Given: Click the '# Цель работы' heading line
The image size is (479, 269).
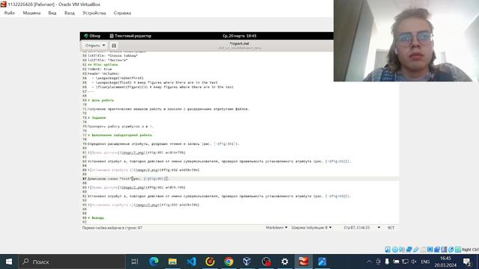Looking at the screenshot, I should coord(101,100).
